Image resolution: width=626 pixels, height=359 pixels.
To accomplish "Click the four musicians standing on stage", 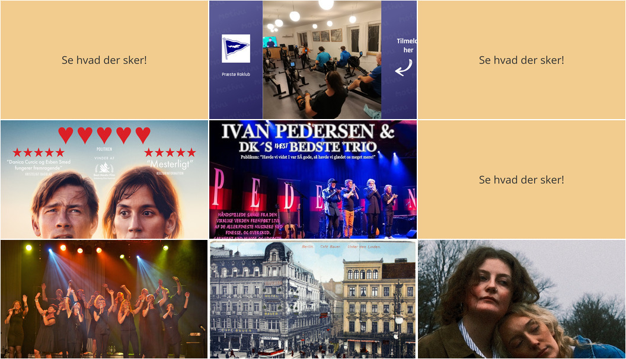I will click(359, 207).
